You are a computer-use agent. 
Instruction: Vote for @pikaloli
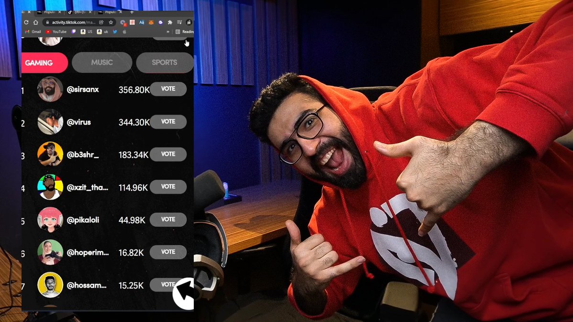(168, 219)
